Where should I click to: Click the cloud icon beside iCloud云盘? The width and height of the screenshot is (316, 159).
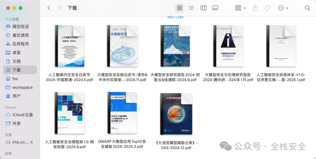tap(8, 115)
